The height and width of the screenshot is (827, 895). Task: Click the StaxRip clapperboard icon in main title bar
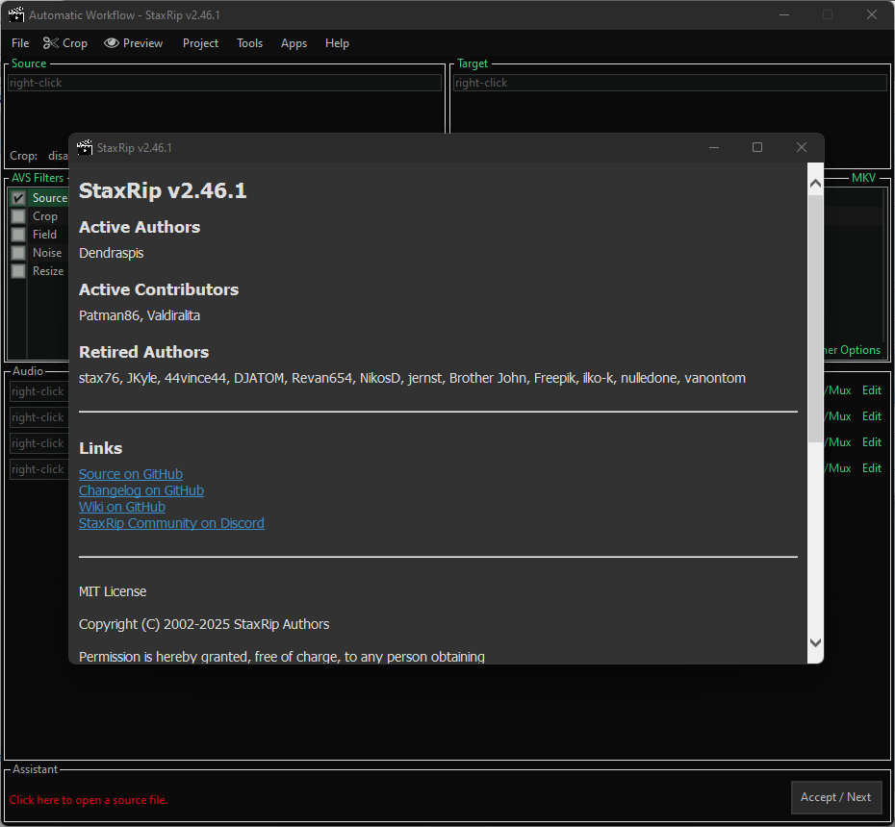[16, 14]
